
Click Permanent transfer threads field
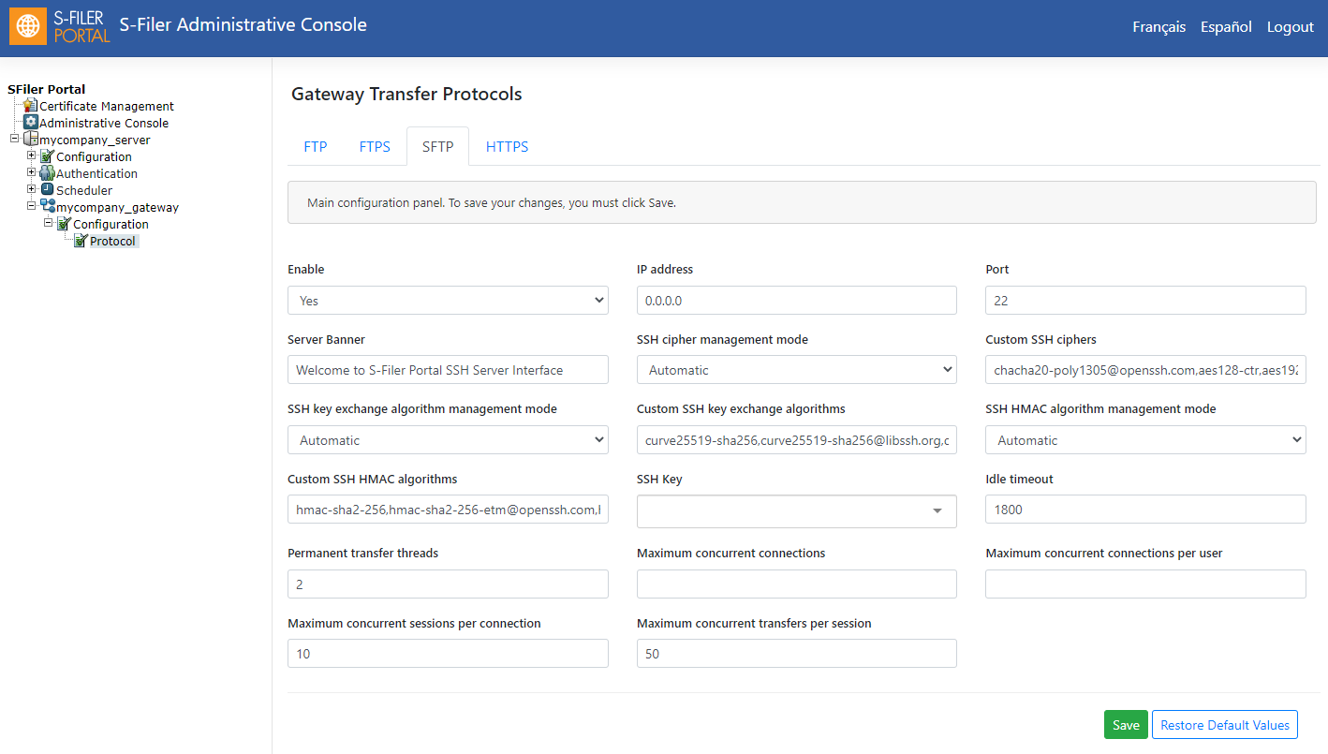point(448,584)
